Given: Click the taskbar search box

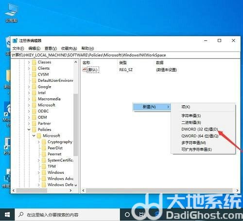Looking at the screenshot, I should coord(67,215).
